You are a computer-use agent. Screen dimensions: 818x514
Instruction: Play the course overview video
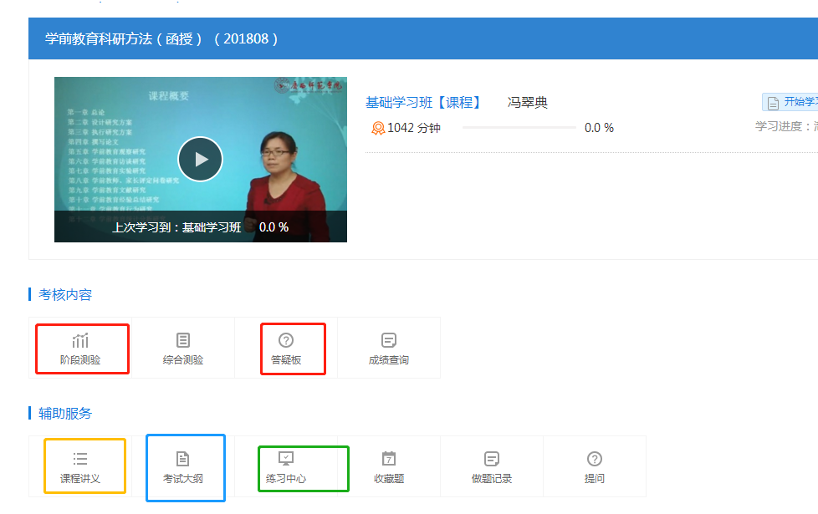point(201,159)
